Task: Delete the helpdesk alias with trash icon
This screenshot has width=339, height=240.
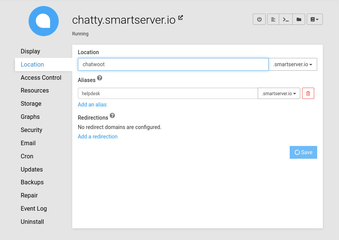Action: (308, 93)
